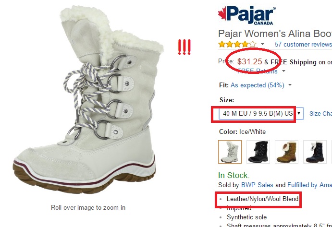Open the 57 customer reviews link
The image size is (332, 227).
click(303, 44)
